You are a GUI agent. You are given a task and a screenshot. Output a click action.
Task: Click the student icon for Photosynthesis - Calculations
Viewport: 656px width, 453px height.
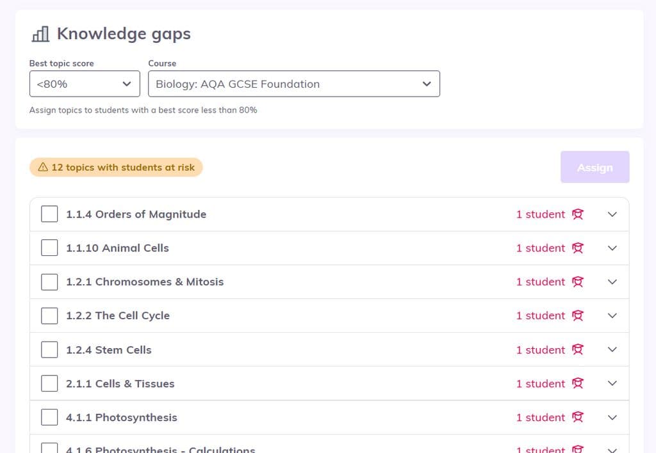(577, 449)
